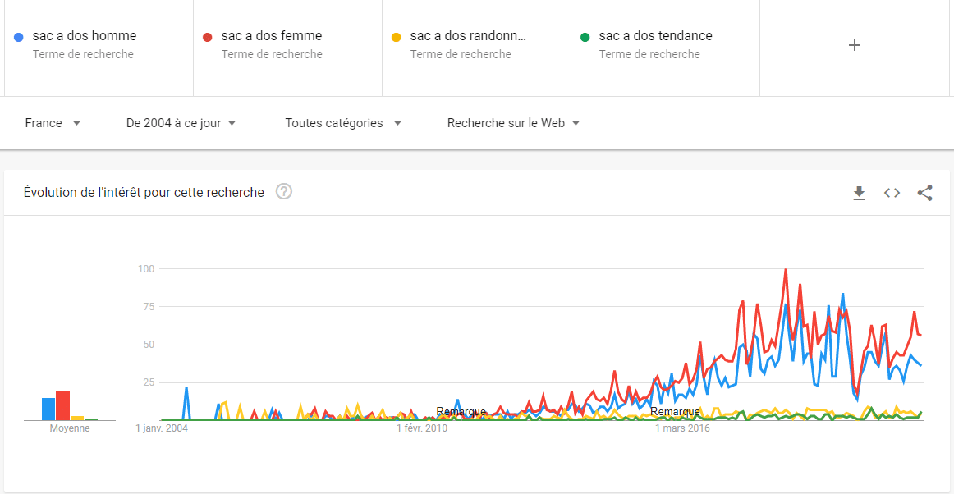Open the 'De 2004 à ce jour' period dropdown
This screenshot has width=954, height=494.
point(181,123)
